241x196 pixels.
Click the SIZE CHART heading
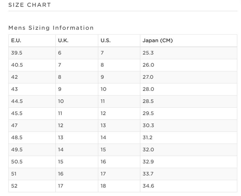[30, 5]
